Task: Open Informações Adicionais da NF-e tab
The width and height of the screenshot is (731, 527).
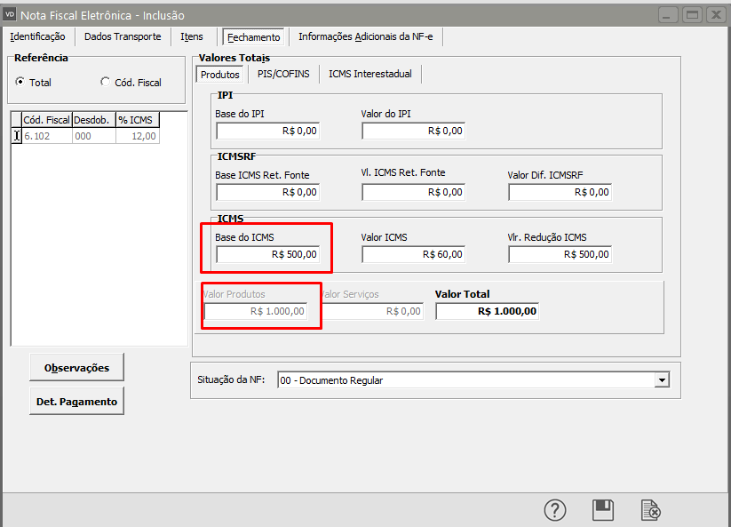Action: coord(368,36)
